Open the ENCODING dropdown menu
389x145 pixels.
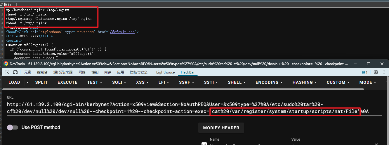pos(269,82)
